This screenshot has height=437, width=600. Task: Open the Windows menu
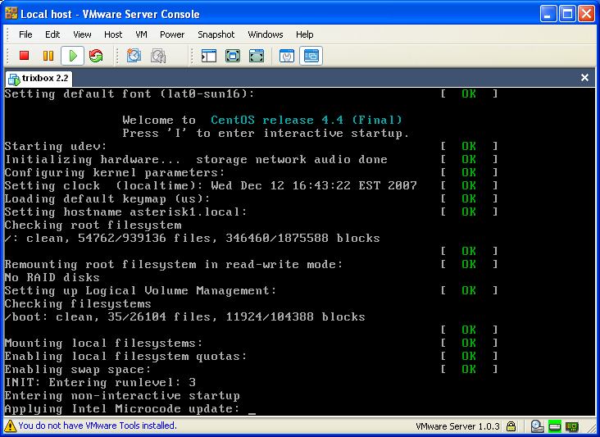[266, 34]
